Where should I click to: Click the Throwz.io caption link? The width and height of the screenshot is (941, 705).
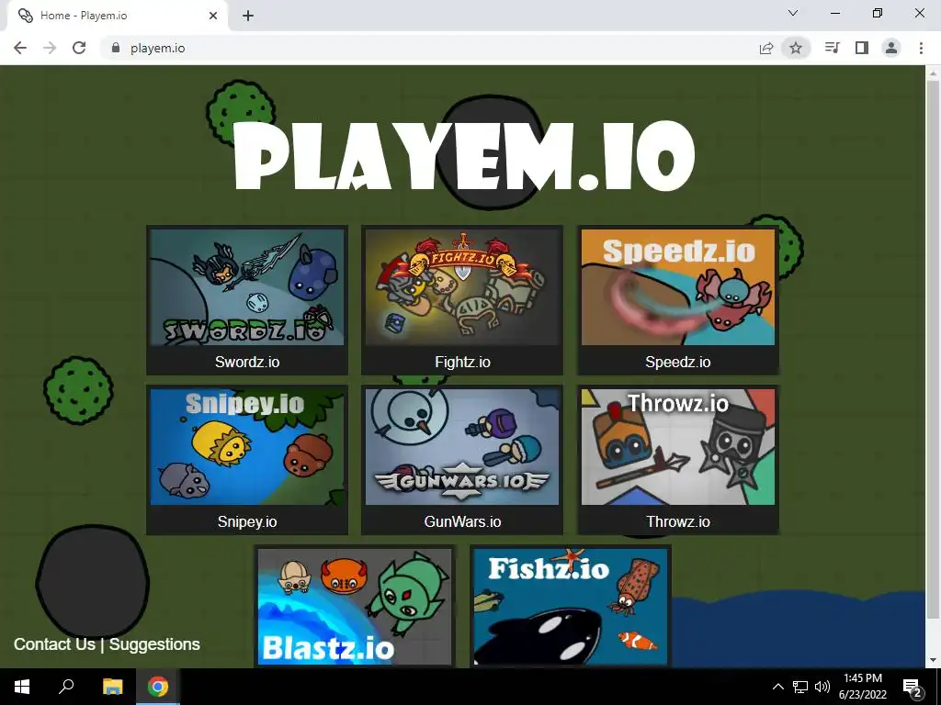click(x=678, y=521)
